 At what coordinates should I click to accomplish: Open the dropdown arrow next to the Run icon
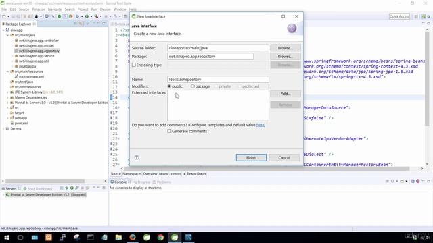coord(91,16)
